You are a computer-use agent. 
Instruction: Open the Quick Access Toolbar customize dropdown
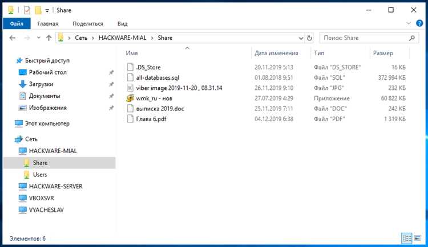pyautogui.click(x=47, y=11)
